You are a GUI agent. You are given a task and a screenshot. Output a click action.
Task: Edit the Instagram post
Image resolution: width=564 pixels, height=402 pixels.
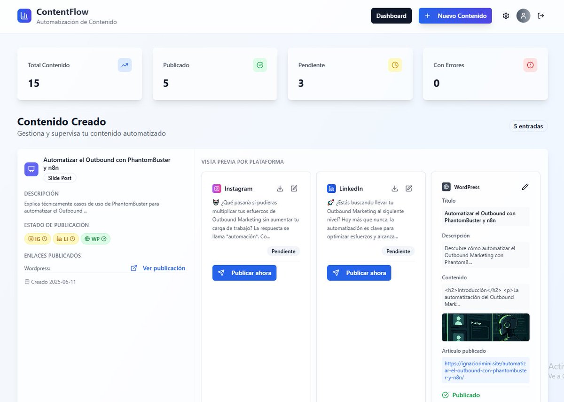[294, 189]
